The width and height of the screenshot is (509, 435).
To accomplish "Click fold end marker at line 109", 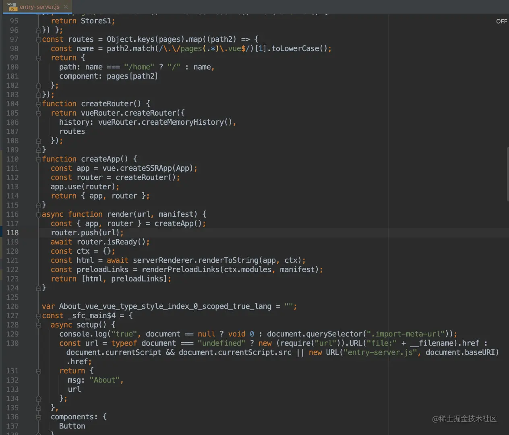I will coord(39,150).
